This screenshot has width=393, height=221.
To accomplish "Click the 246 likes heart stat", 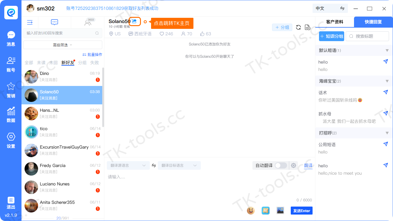I will [x=166, y=34].
